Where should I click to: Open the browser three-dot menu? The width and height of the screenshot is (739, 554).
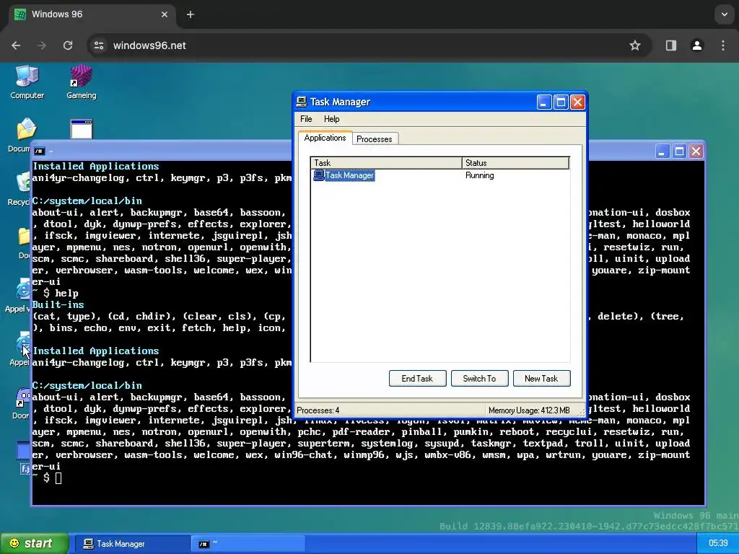pyautogui.click(x=723, y=45)
